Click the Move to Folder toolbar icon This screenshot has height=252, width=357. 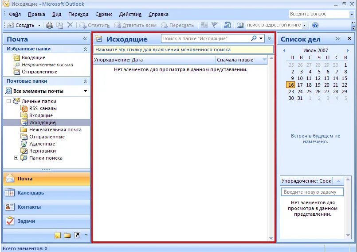tap(60, 25)
